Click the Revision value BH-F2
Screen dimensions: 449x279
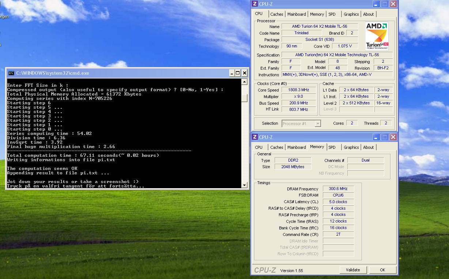pos(383,68)
